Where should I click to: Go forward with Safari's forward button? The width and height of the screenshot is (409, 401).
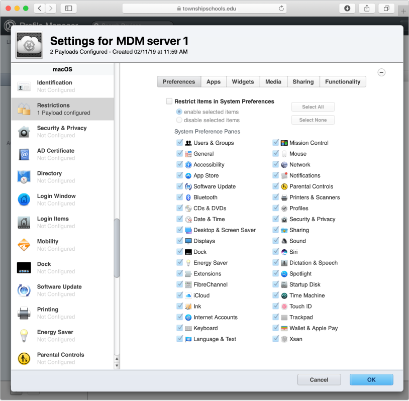tap(51, 9)
